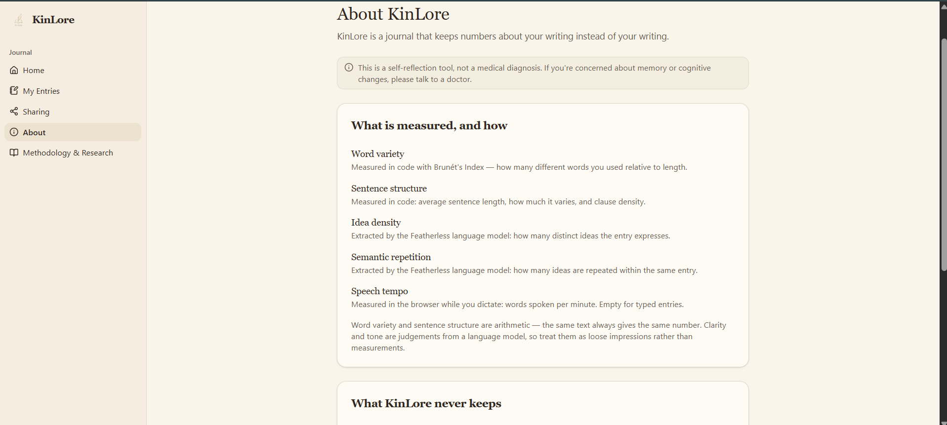Viewport: 947px width, 425px height.
Task: Click the vertical scrollbar thumb
Action: point(943,155)
